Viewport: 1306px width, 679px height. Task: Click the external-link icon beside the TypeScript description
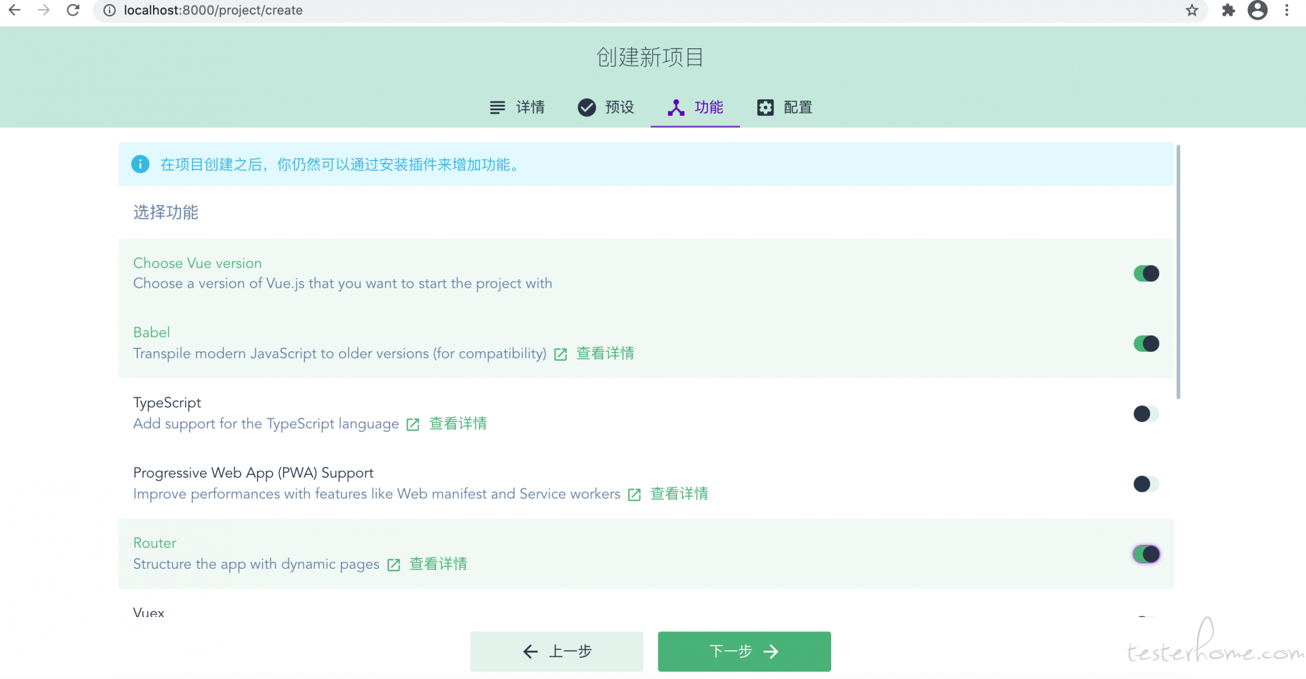point(413,425)
